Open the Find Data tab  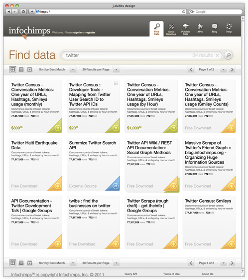coord(156,29)
